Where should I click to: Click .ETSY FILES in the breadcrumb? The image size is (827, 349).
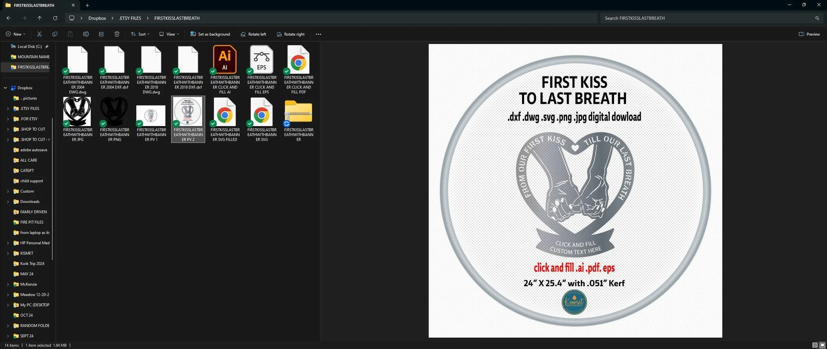point(130,18)
